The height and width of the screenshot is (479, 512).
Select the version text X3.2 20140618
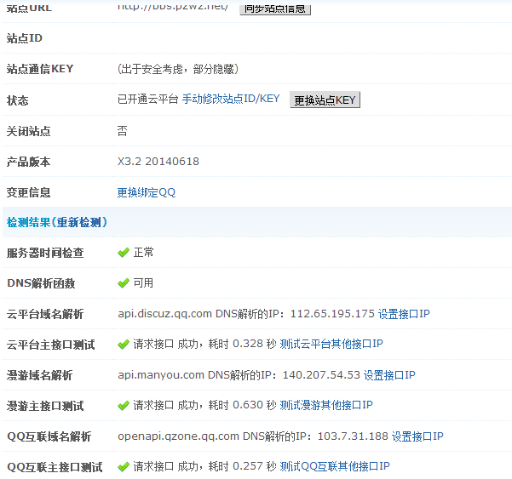[x=158, y=162]
